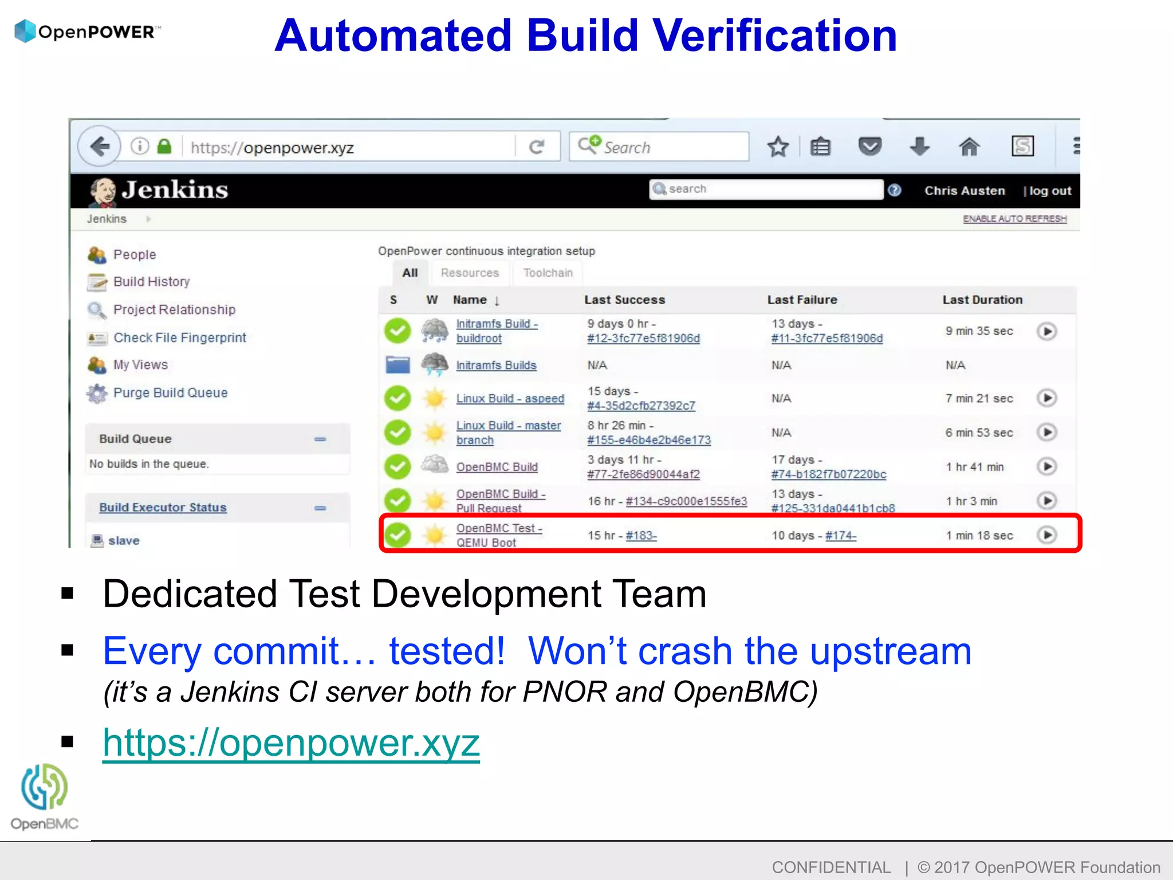1173x880 pixels.
Task: Click the log out link
Action: pos(1049,191)
